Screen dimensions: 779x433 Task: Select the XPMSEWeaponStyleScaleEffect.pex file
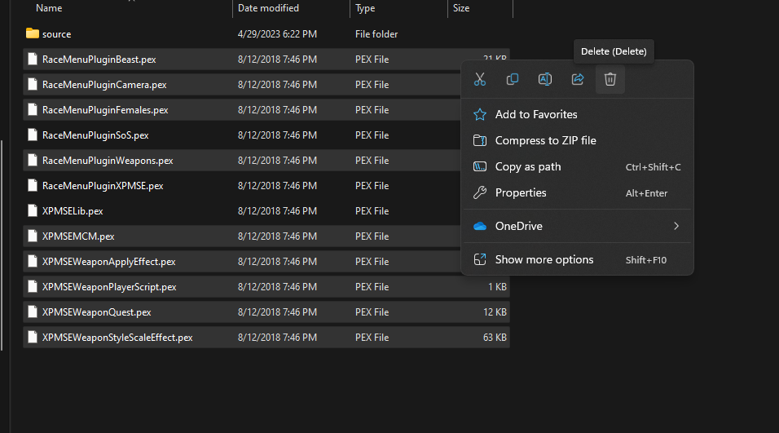point(266,338)
